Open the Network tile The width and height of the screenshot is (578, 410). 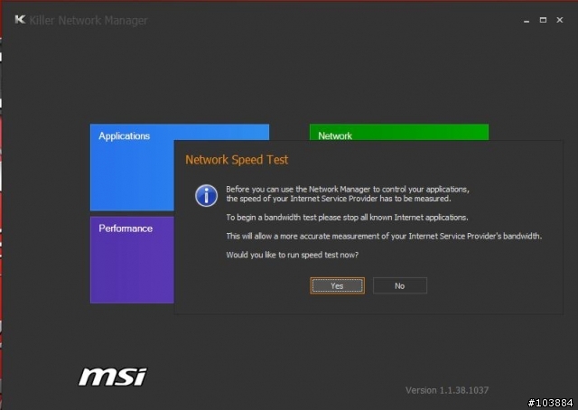[x=399, y=133]
